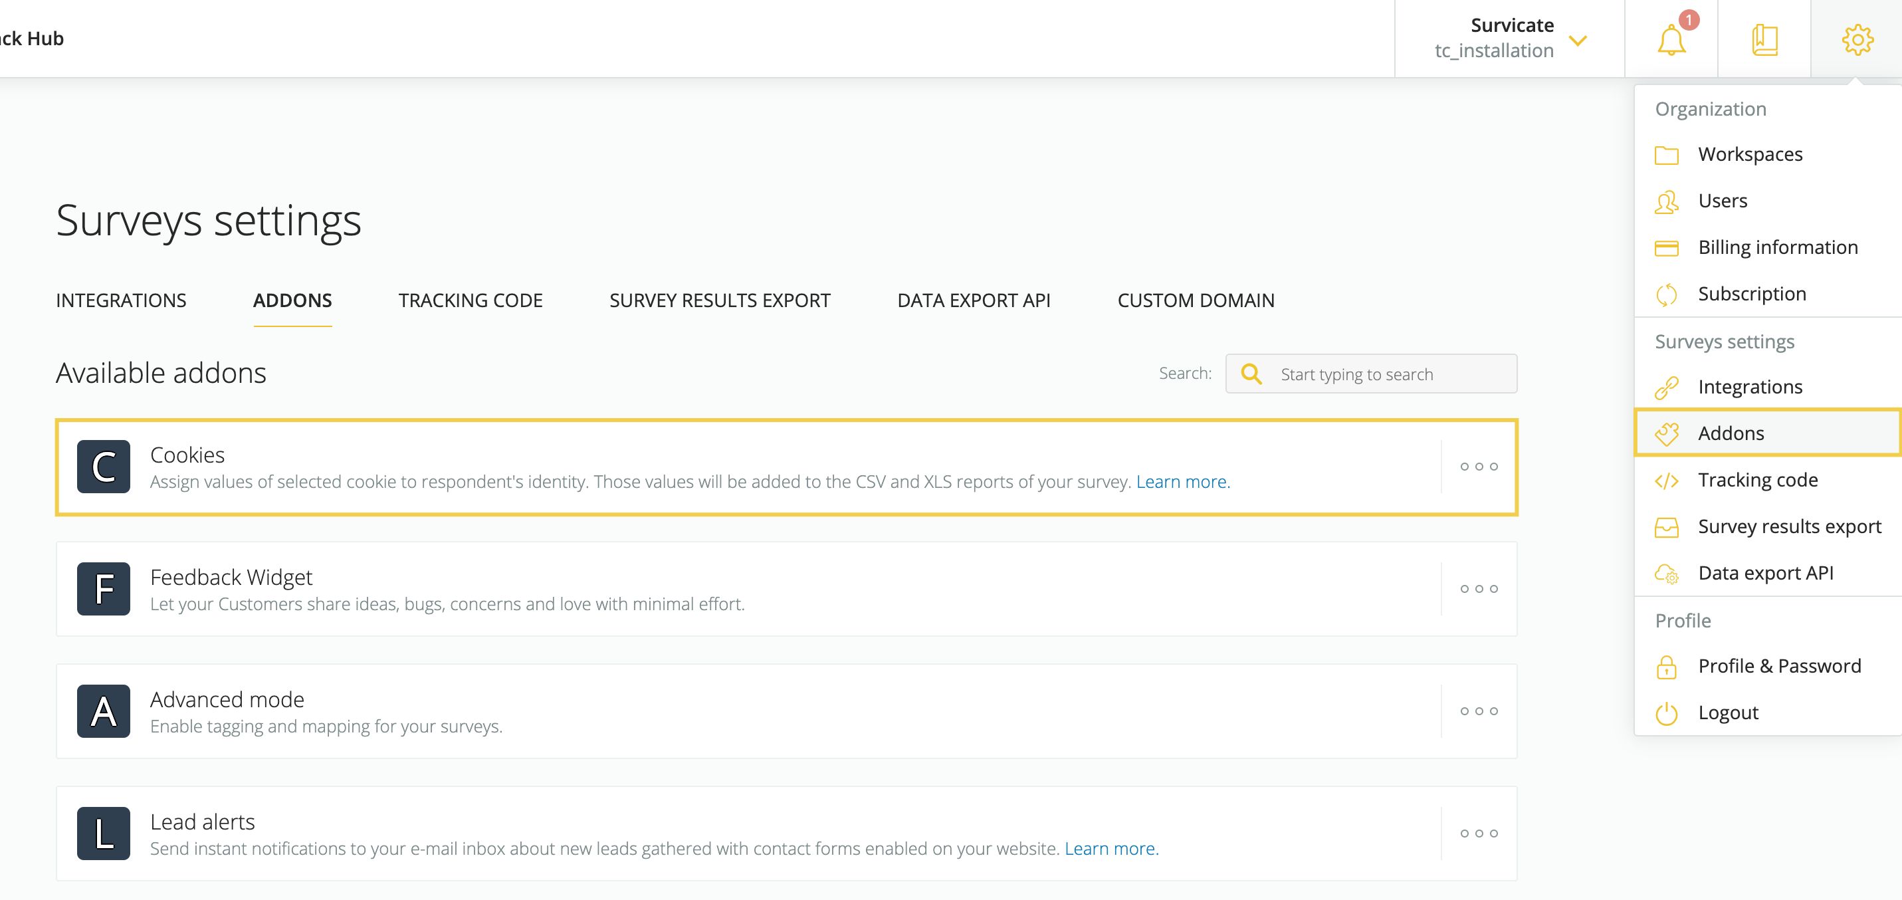Viewport: 1902px width, 900px height.
Task: Click the Lead alerts 'L' icon
Action: [x=104, y=834]
